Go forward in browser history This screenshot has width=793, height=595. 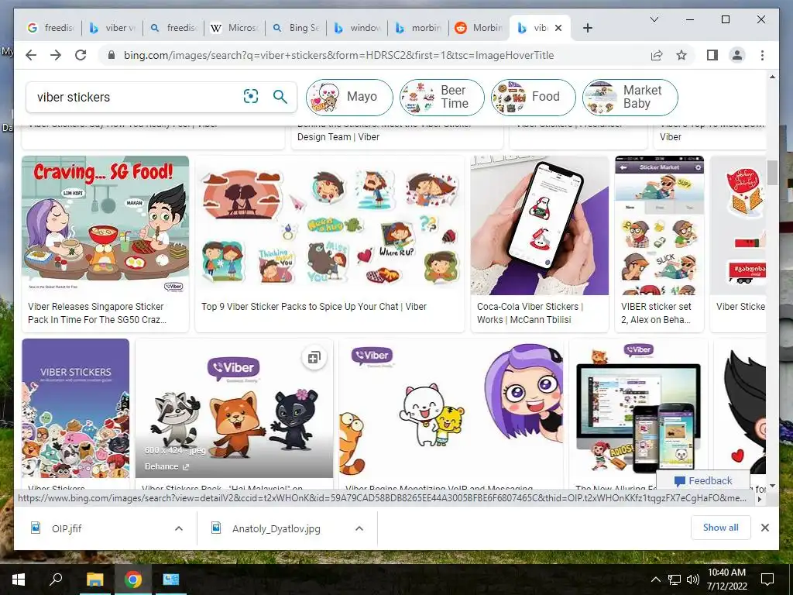(56, 55)
